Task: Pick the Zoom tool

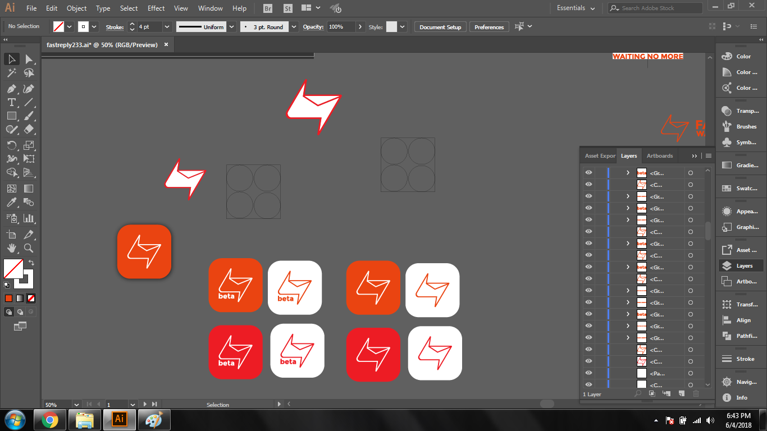Action: click(29, 247)
